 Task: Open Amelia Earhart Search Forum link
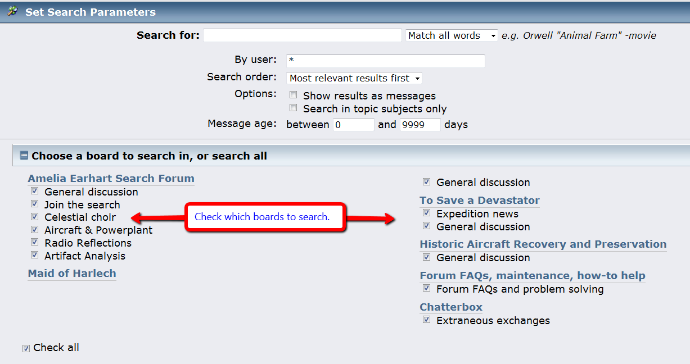point(111,179)
